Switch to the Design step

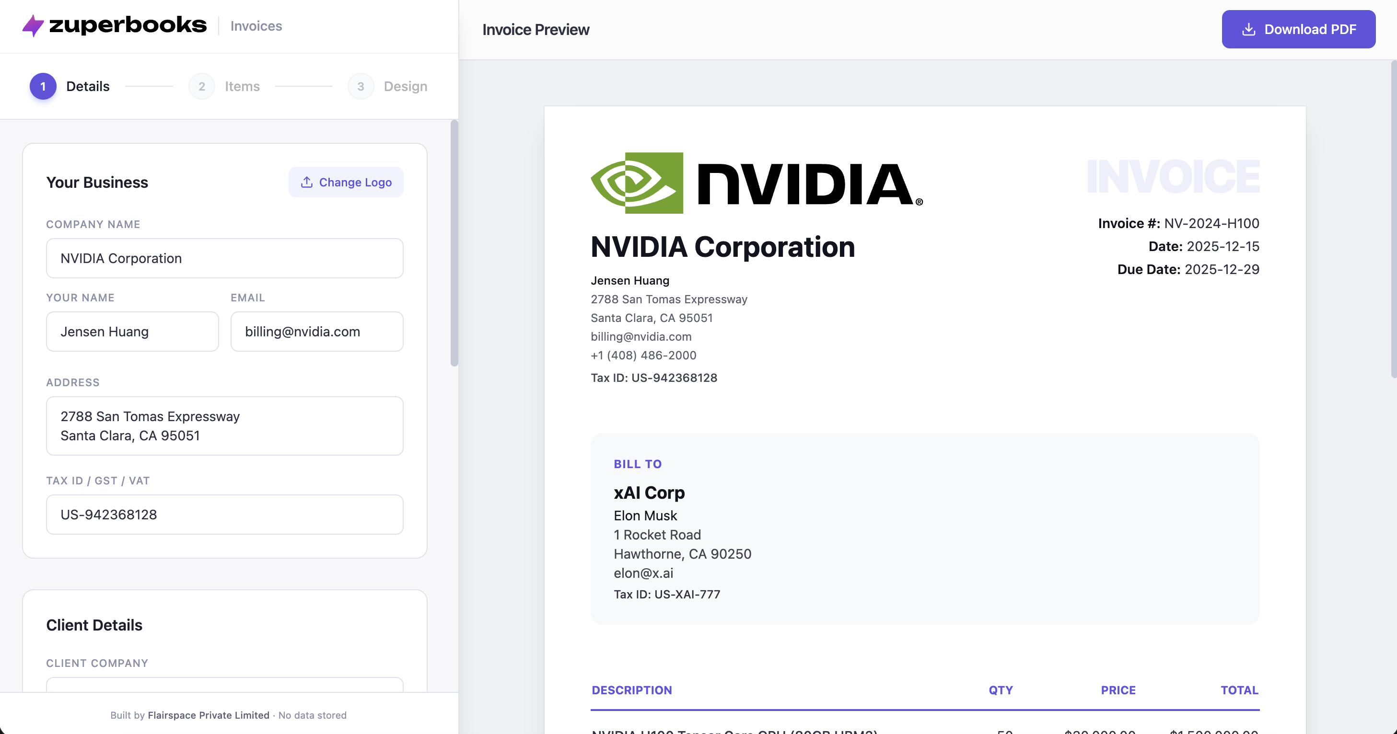(405, 86)
